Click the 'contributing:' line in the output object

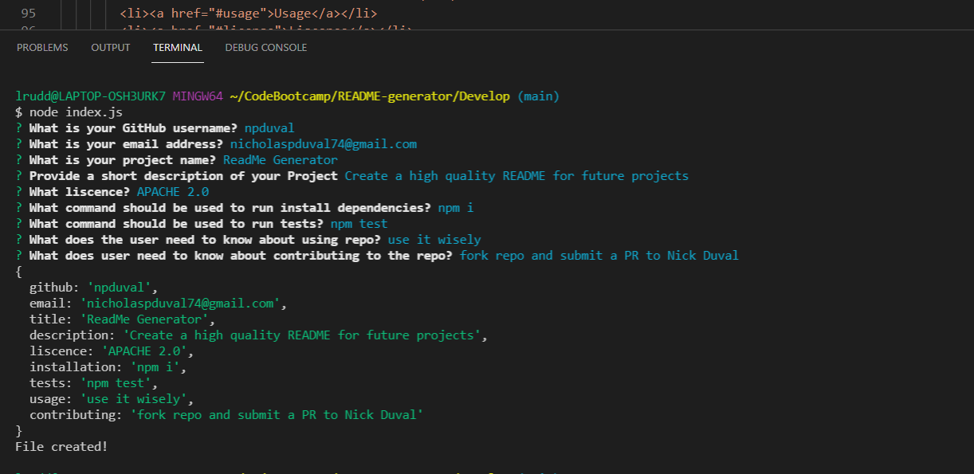click(226, 415)
